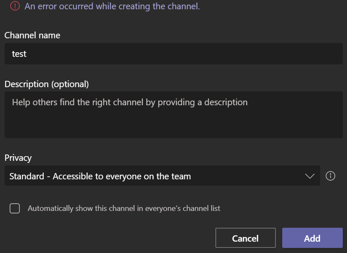Image resolution: width=347 pixels, height=253 pixels.
Task: Click the "Channel name" label
Action: point(32,35)
